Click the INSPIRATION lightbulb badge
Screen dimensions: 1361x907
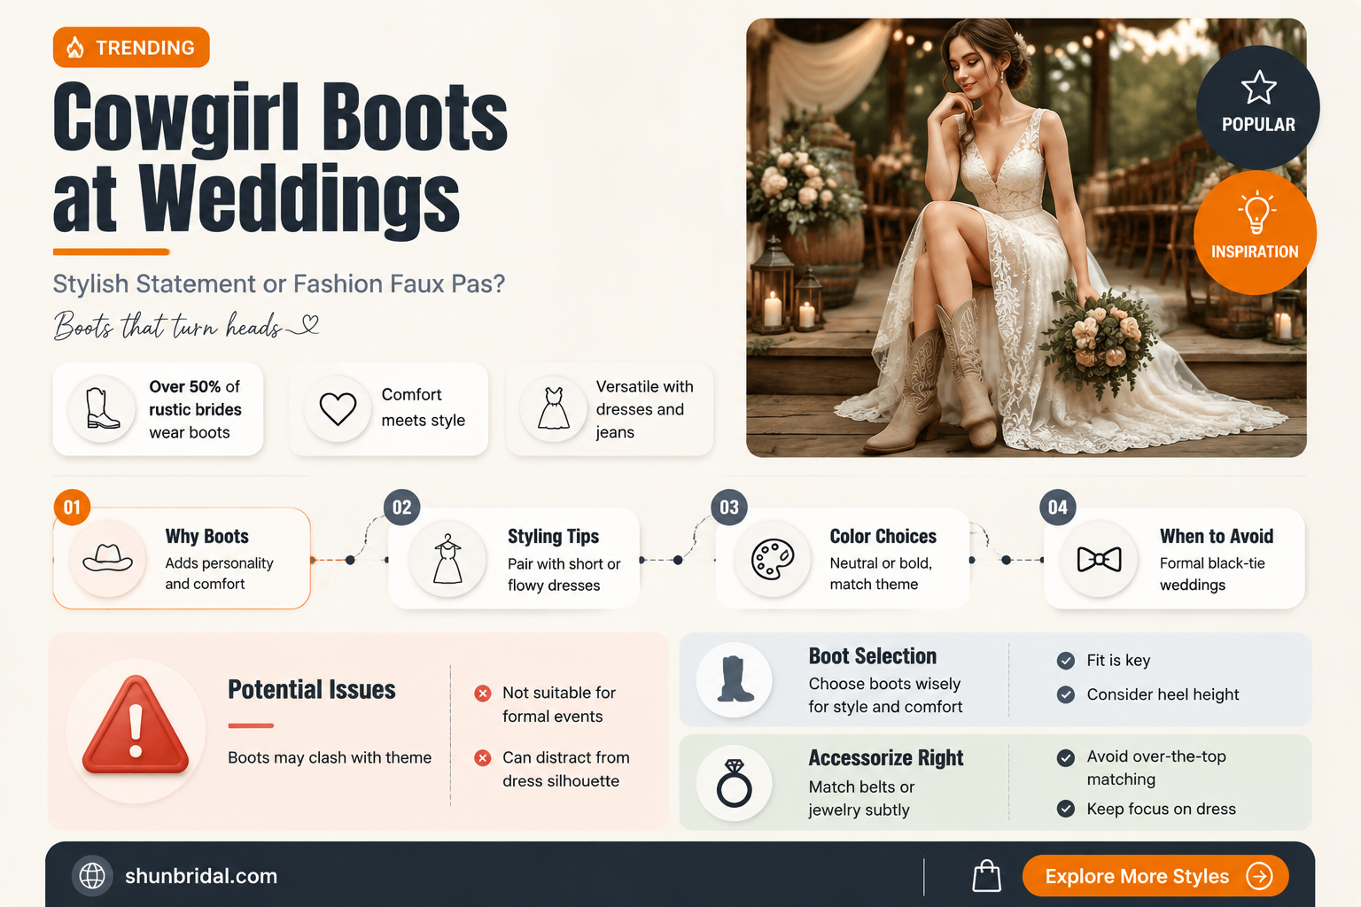tap(1255, 232)
